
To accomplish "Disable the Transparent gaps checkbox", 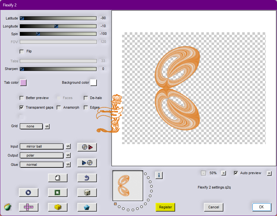I will (22, 108).
